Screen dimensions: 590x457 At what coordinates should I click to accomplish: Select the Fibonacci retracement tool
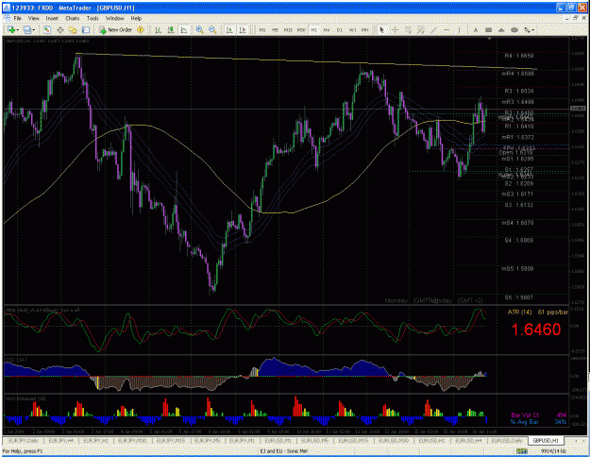[421, 29]
